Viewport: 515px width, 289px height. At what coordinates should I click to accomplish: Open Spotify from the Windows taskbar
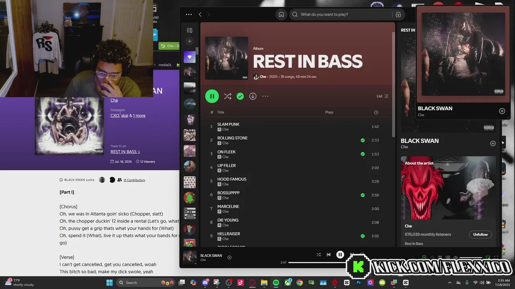[x=276, y=283]
